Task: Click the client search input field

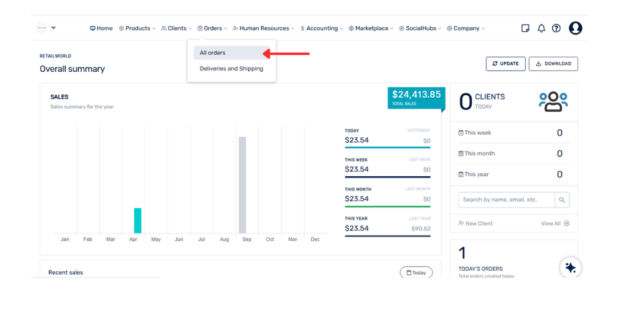Action: [506, 200]
